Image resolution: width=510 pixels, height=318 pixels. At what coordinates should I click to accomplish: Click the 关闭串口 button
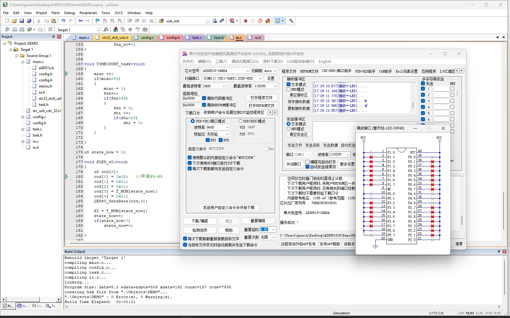point(294,164)
